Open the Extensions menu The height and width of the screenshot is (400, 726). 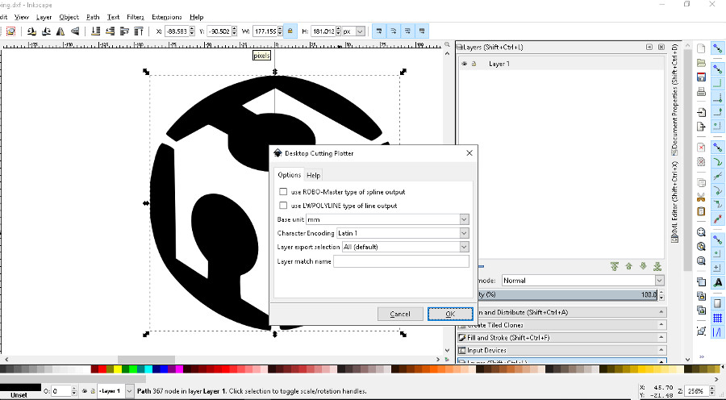pyautogui.click(x=167, y=17)
